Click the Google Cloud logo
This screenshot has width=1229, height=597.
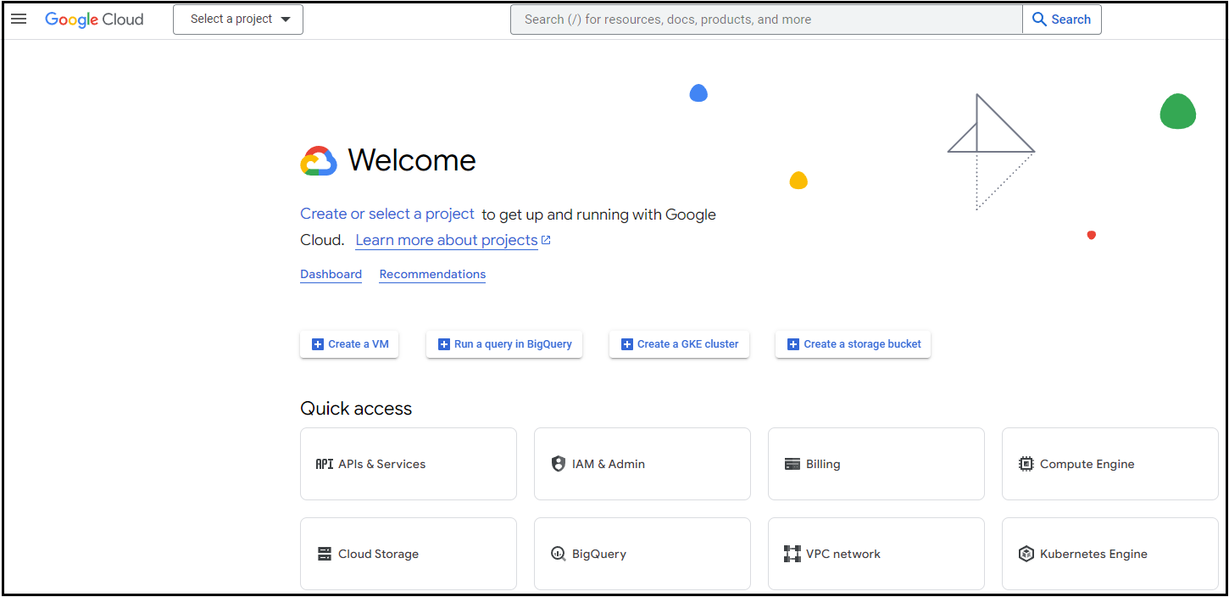click(93, 19)
